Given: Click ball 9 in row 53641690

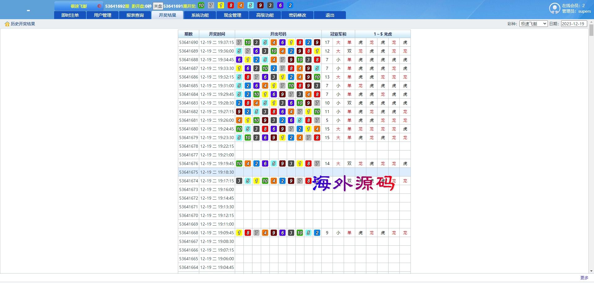Looking at the screenshot, I should coord(317,42).
